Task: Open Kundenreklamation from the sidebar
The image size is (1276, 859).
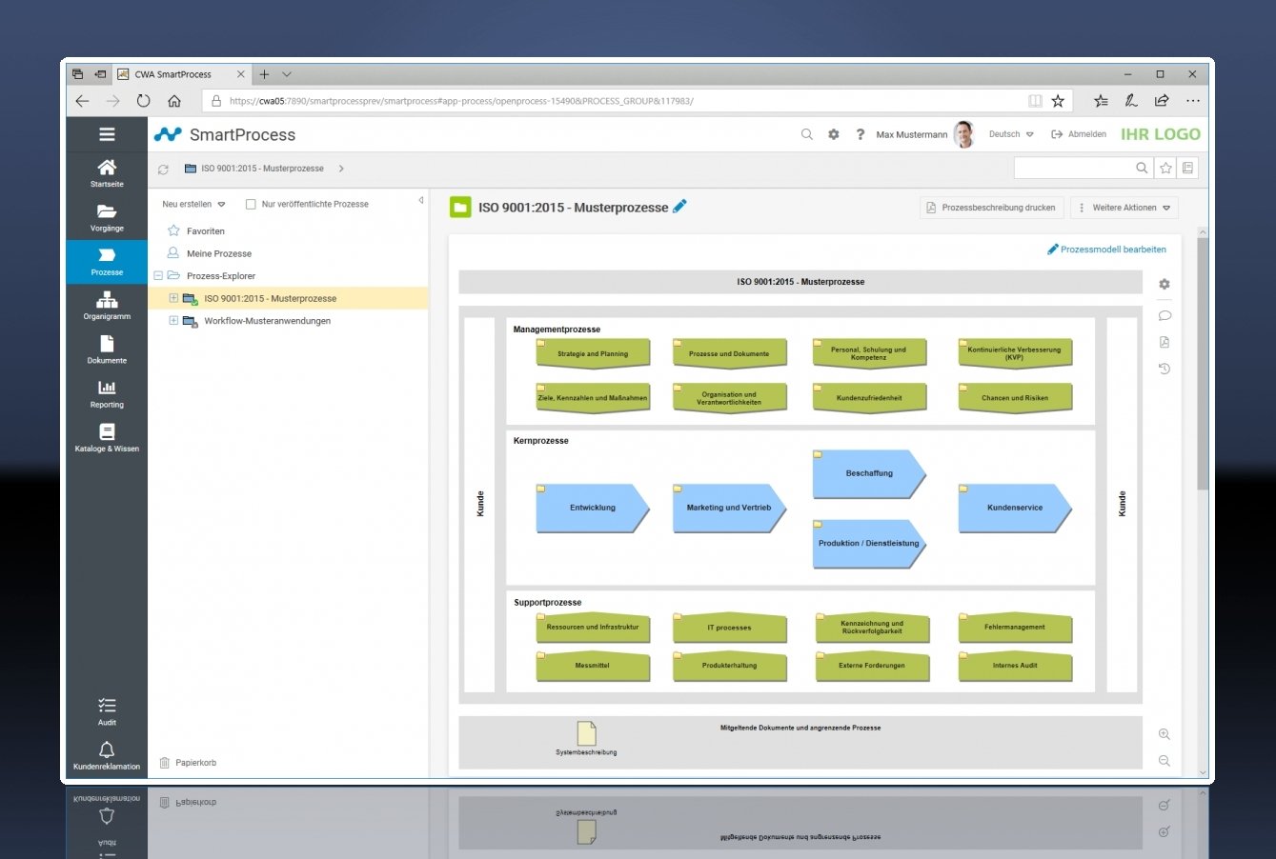Action: (106, 755)
